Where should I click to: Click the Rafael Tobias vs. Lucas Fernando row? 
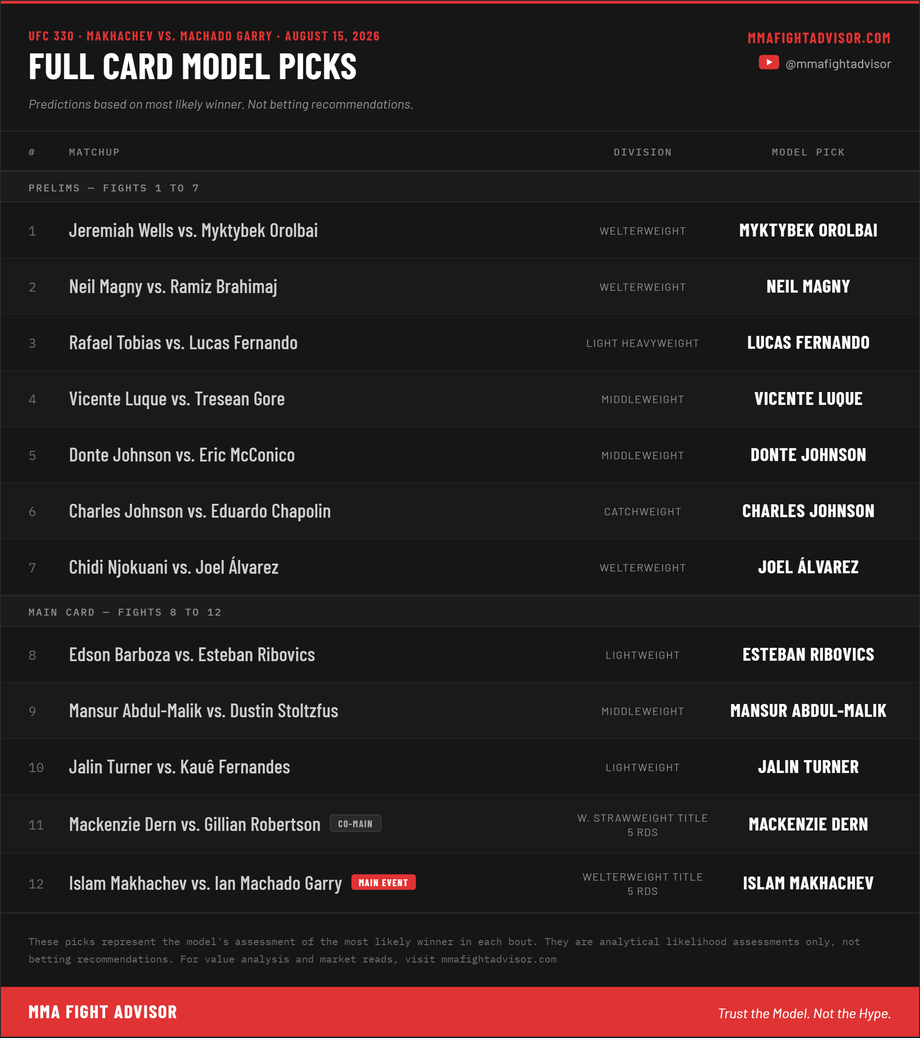[460, 343]
